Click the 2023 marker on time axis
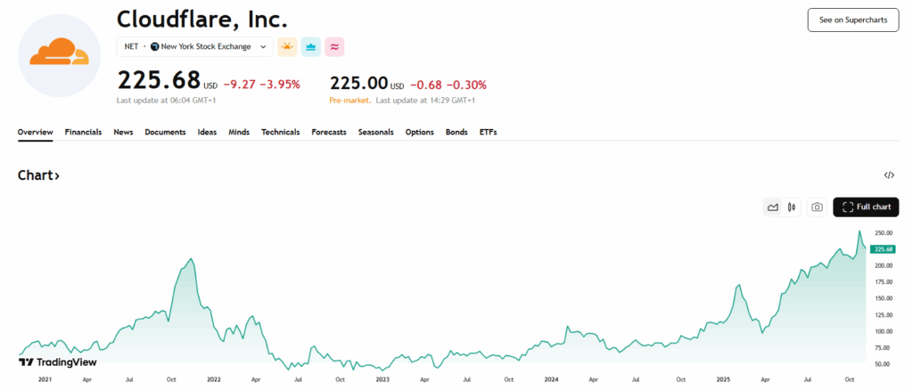 382,379
